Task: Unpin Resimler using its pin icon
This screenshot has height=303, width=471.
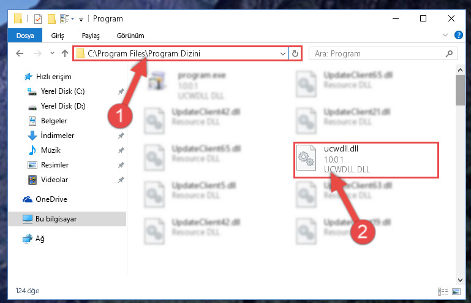Action: click(121, 165)
